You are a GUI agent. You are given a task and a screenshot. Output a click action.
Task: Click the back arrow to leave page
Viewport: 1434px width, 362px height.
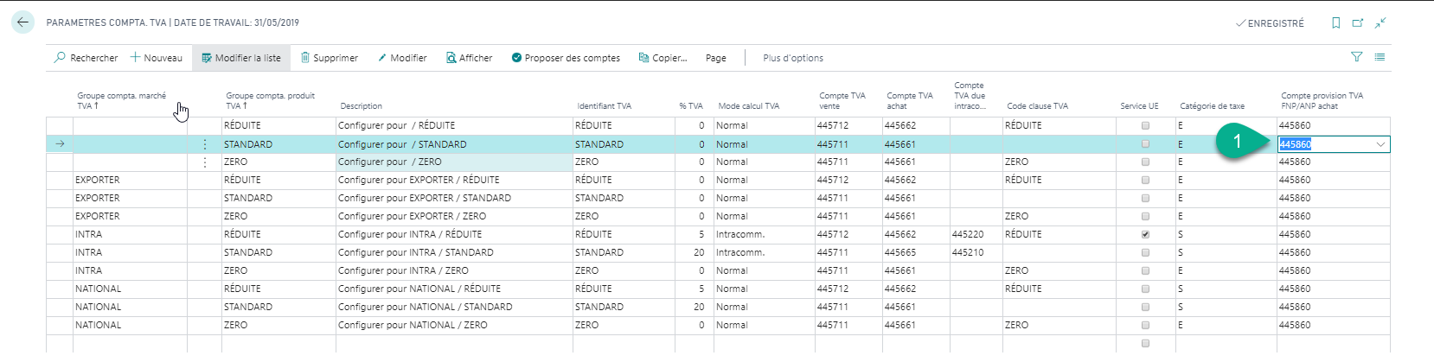click(22, 22)
